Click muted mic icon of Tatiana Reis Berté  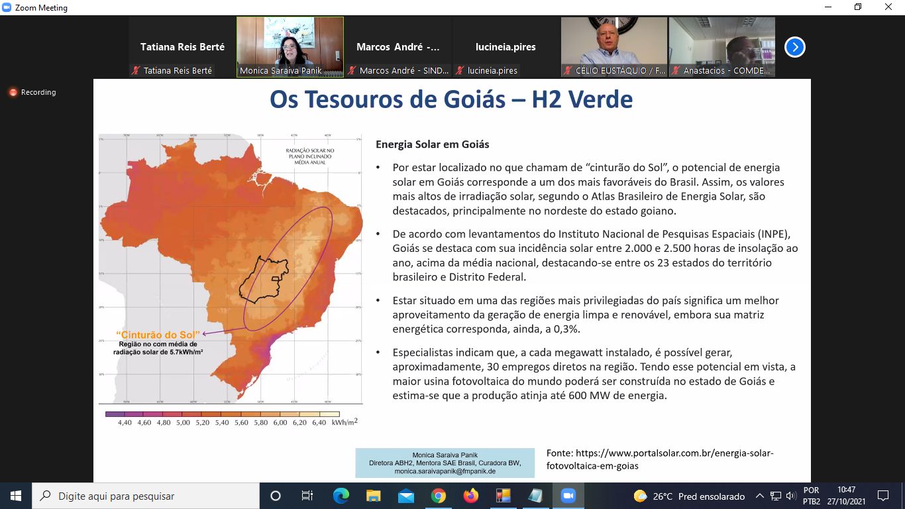click(x=136, y=70)
